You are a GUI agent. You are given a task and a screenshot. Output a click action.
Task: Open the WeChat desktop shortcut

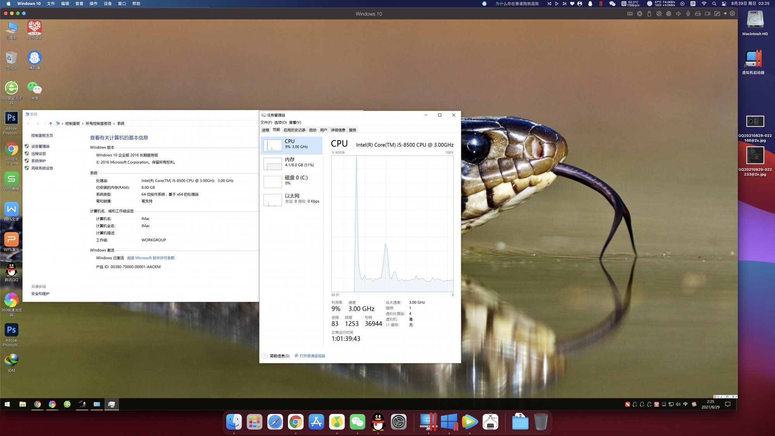coord(34,88)
